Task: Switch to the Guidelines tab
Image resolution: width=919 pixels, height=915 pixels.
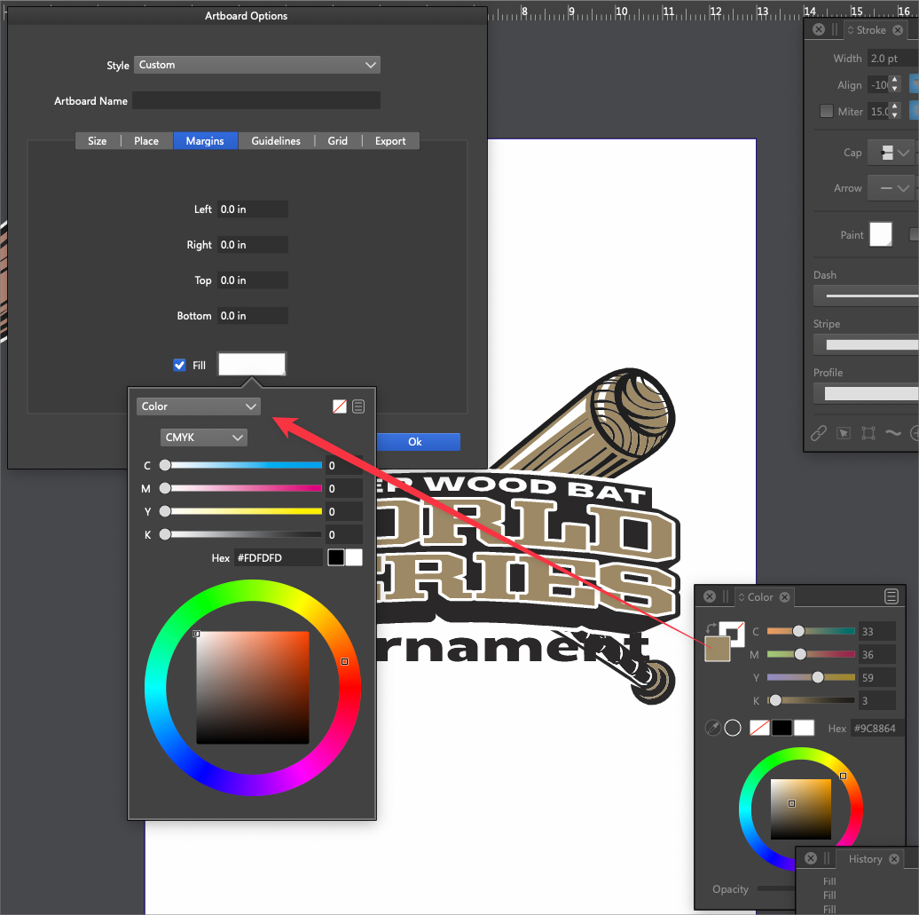Action: (x=276, y=141)
